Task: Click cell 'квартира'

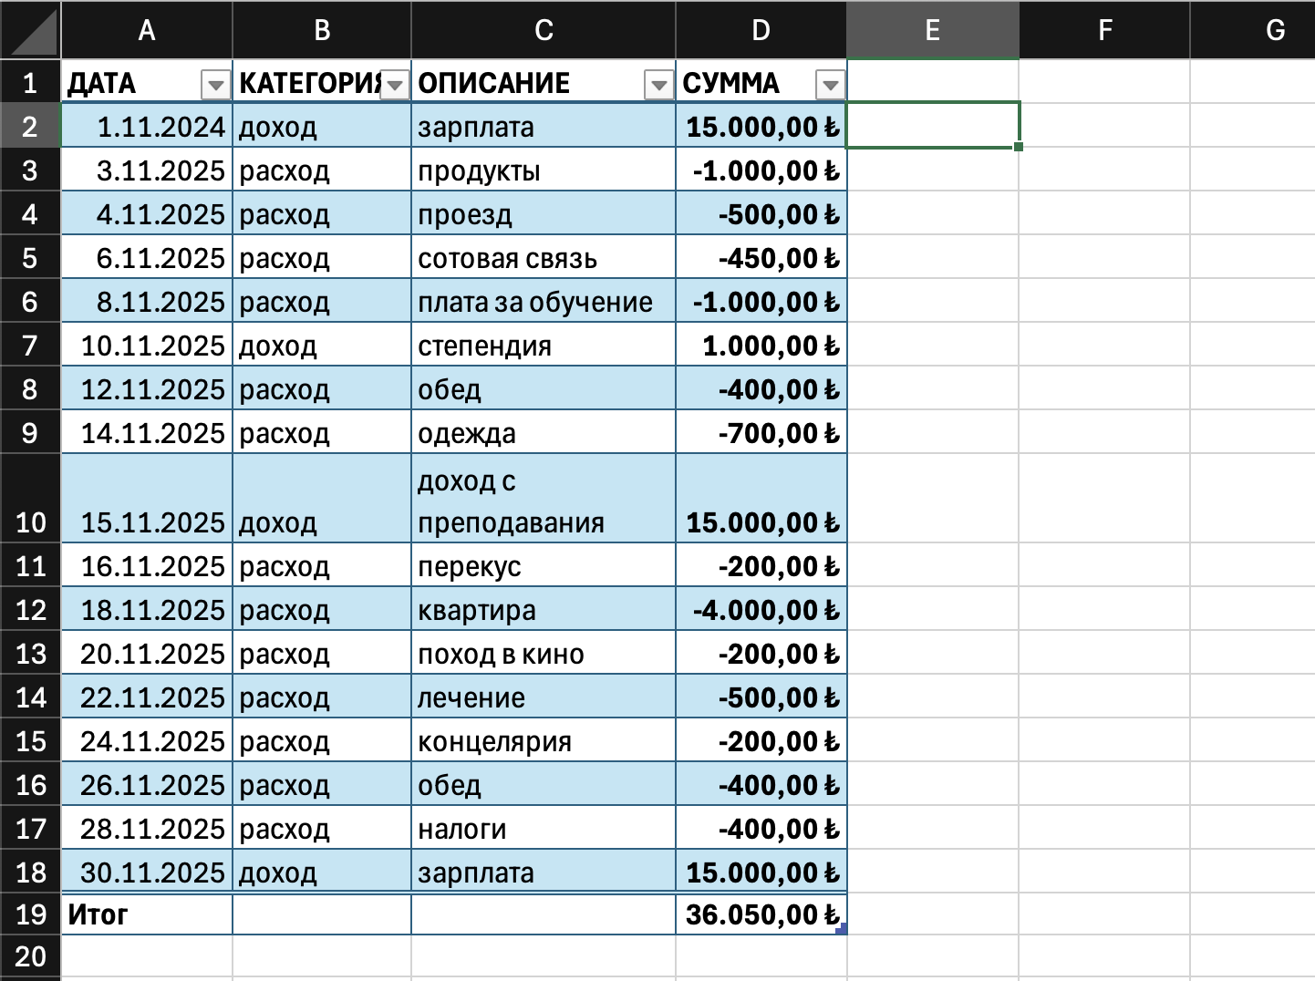Action: click(544, 609)
